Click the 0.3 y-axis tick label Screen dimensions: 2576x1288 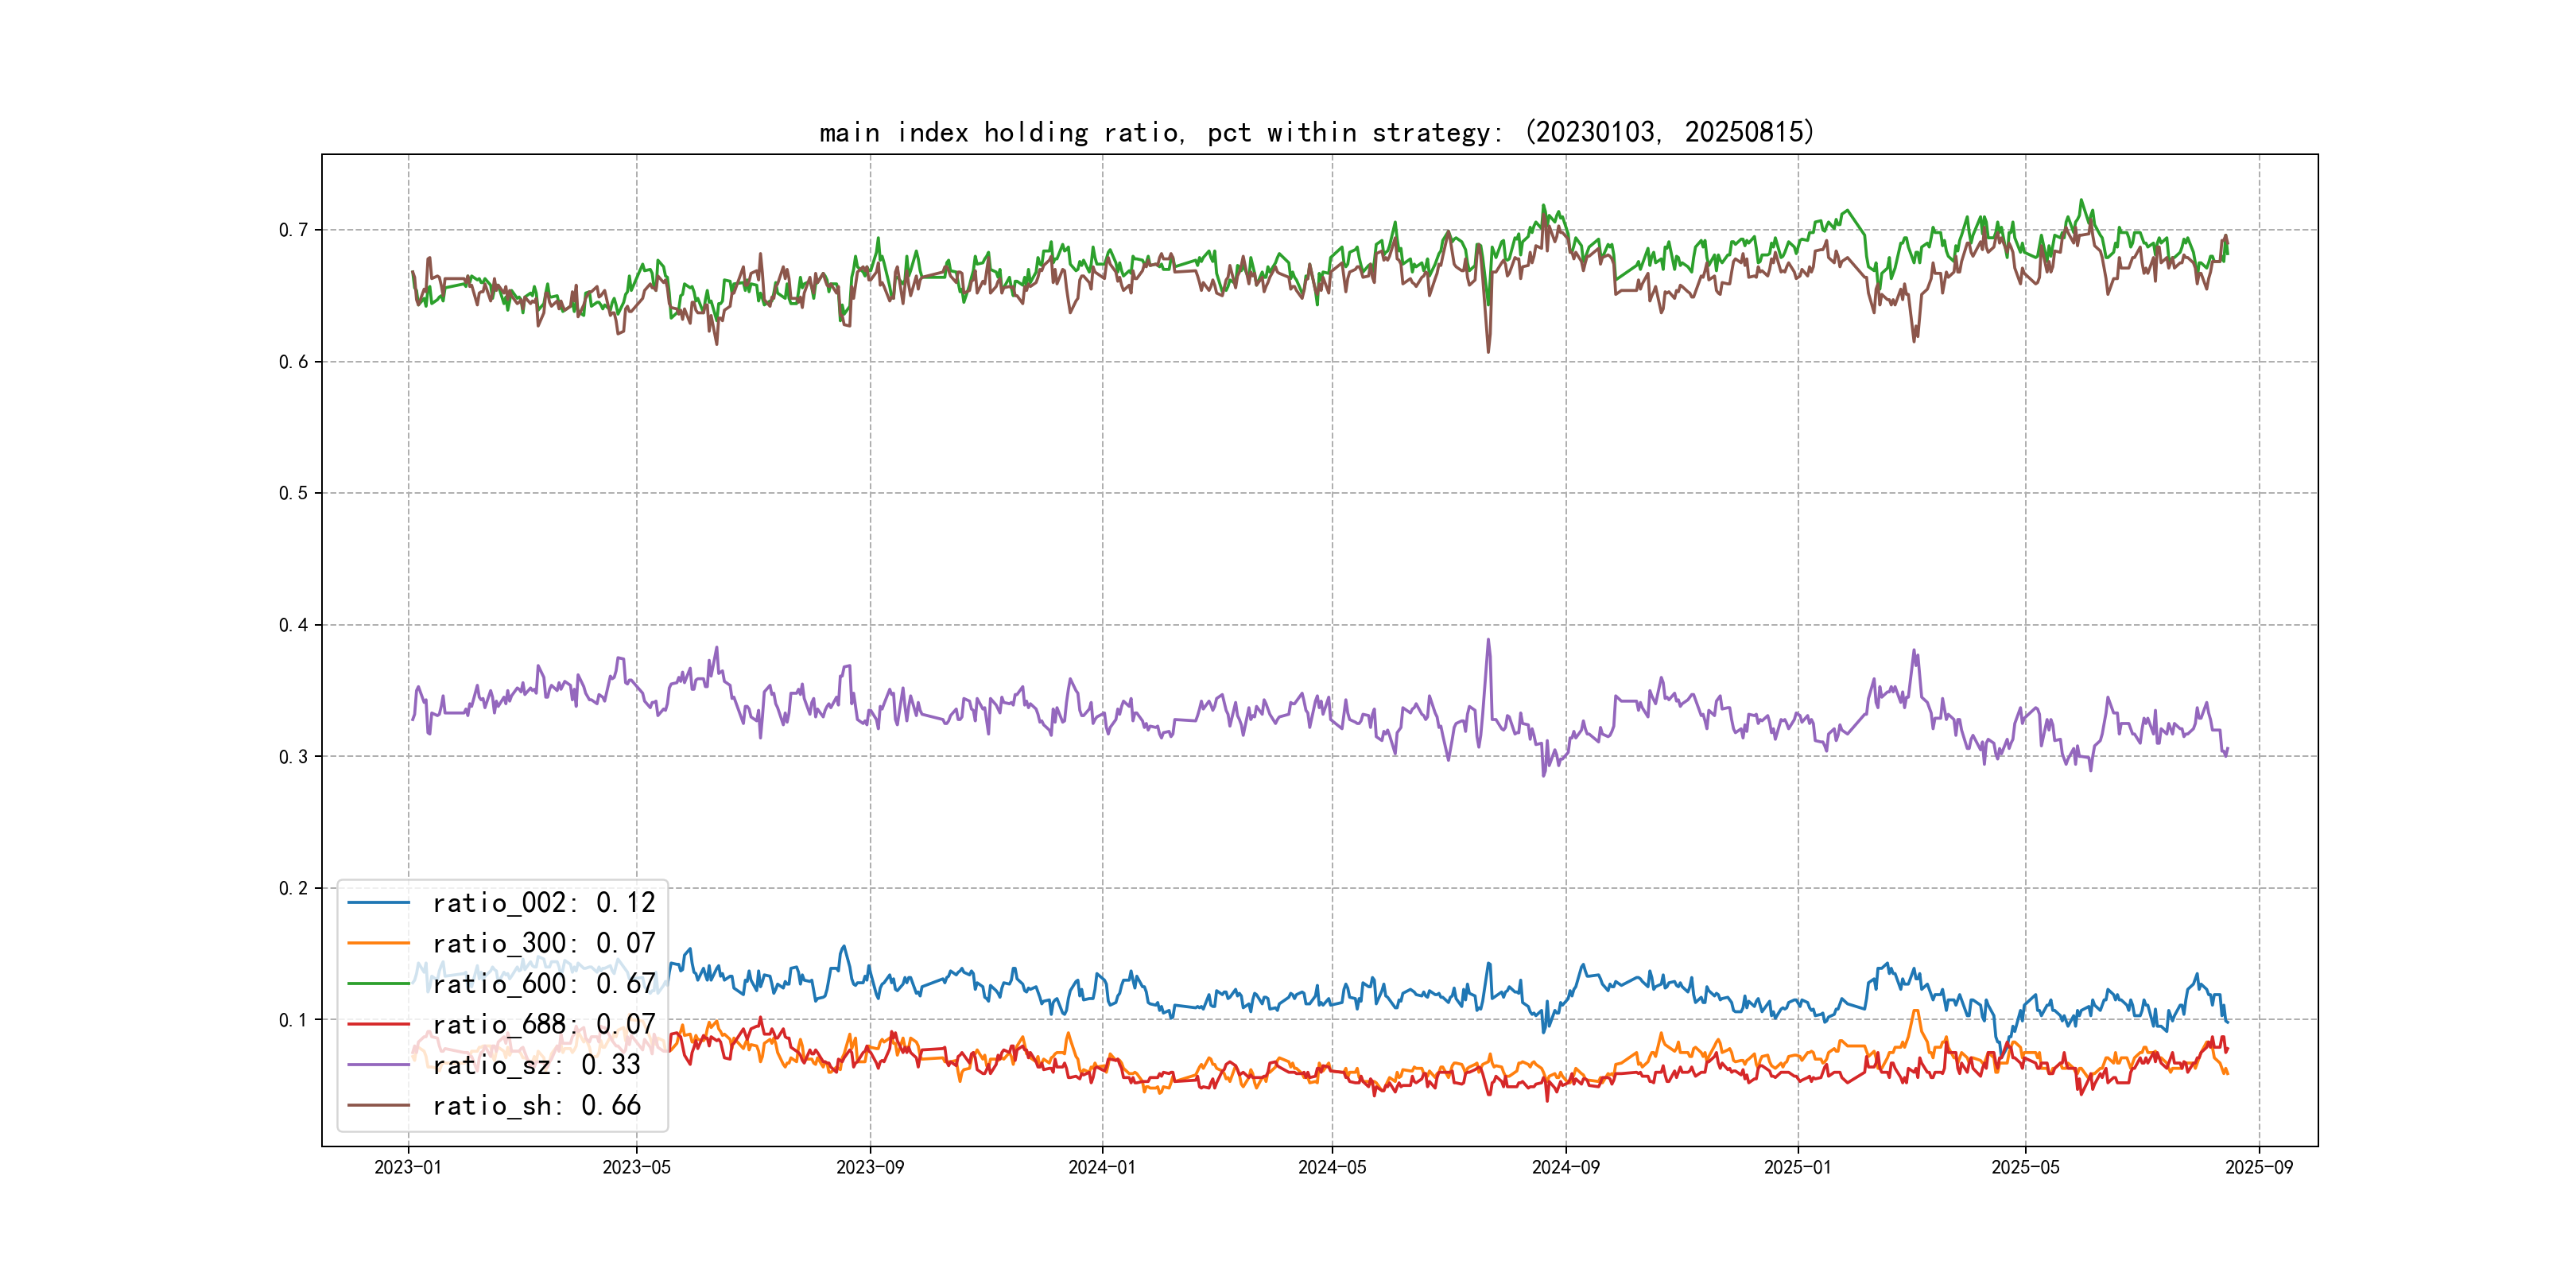[293, 757]
